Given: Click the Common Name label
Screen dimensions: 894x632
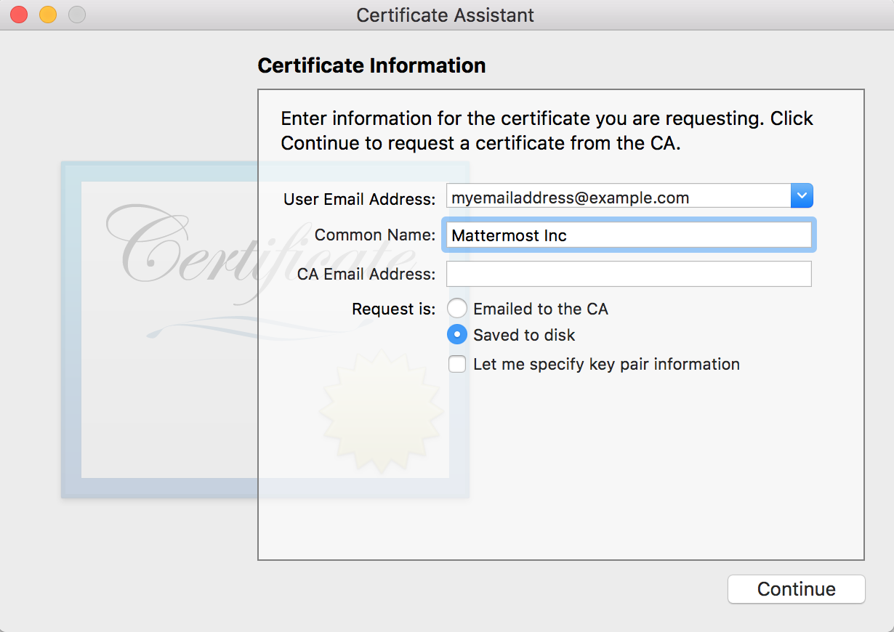Looking at the screenshot, I should [374, 235].
